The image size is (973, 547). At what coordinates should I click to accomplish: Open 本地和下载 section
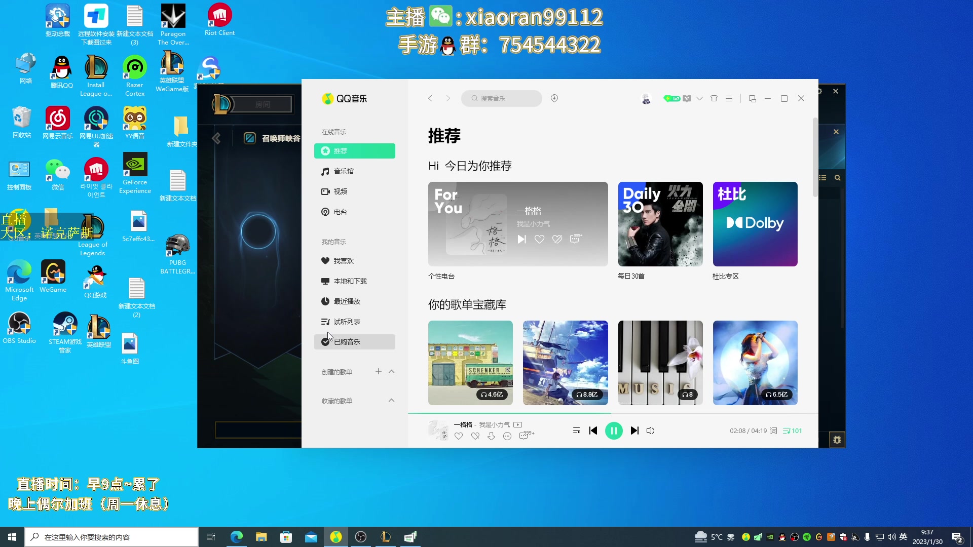(x=355, y=281)
